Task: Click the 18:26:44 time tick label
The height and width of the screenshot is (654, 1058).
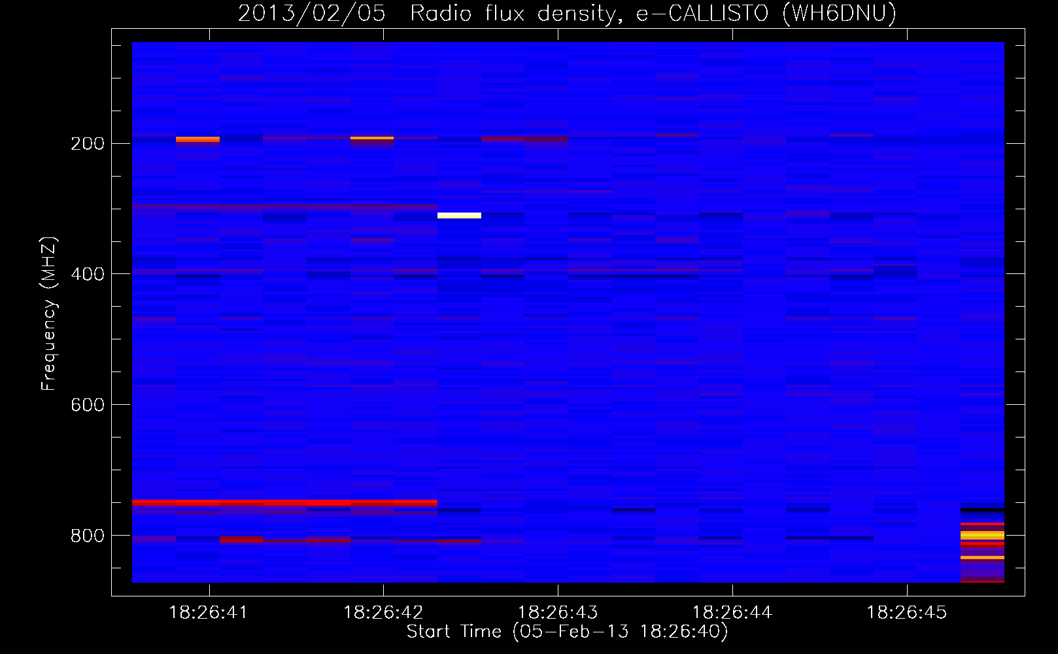Action: point(732,613)
